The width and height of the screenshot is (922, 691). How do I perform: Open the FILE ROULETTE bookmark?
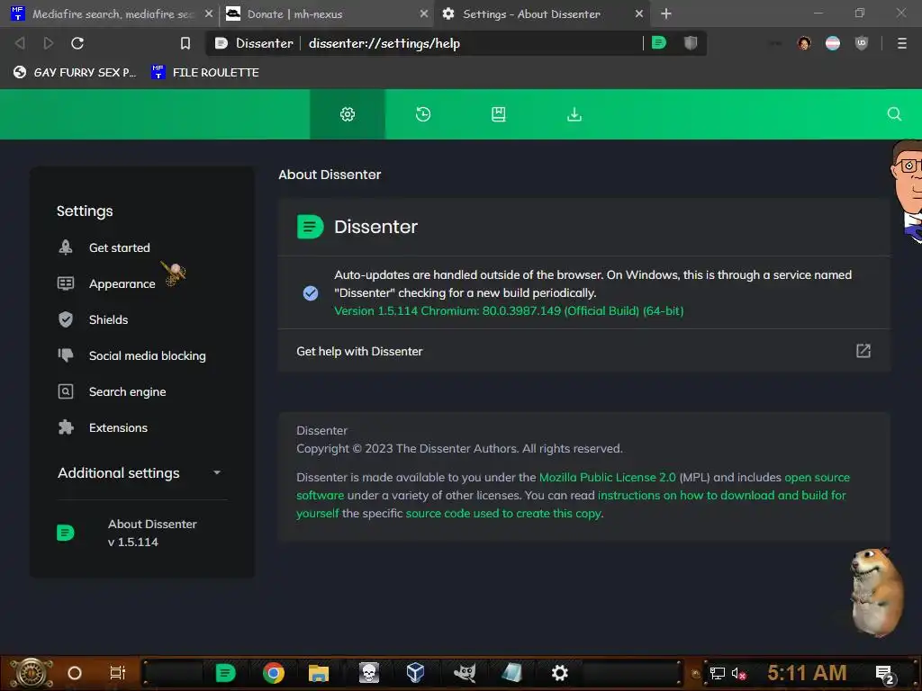click(204, 72)
